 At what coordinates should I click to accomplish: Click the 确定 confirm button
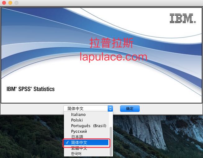click(130, 108)
